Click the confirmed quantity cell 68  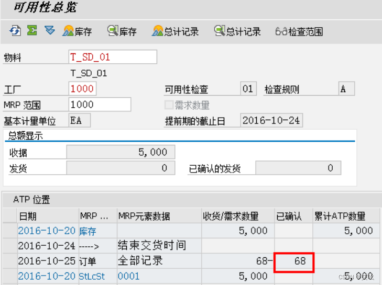point(294,261)
